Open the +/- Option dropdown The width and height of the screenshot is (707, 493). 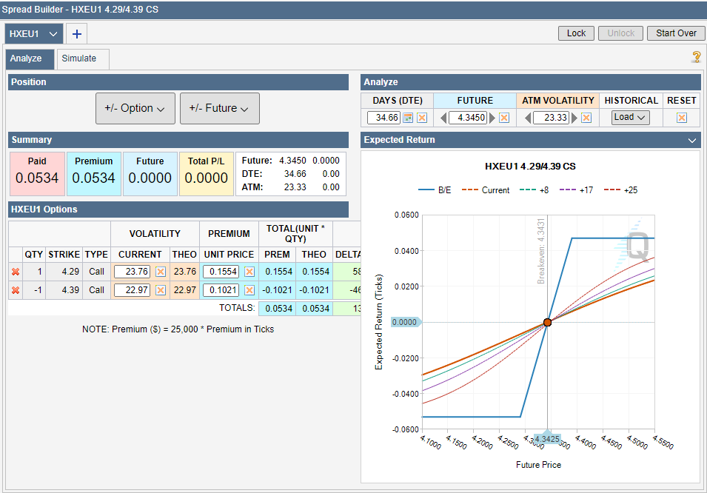(135, 108)
